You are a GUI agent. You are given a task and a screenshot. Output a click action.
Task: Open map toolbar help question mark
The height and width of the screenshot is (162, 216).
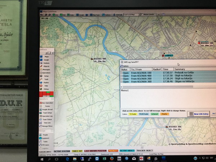(x=163, y=14)
